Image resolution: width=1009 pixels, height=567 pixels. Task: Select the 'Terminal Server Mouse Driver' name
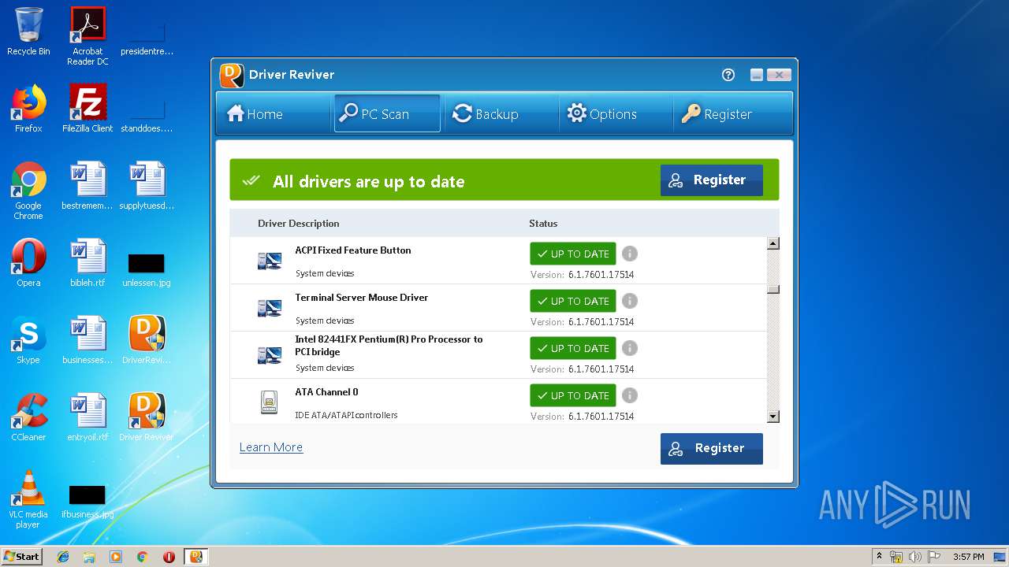click(x=362, y=298)
